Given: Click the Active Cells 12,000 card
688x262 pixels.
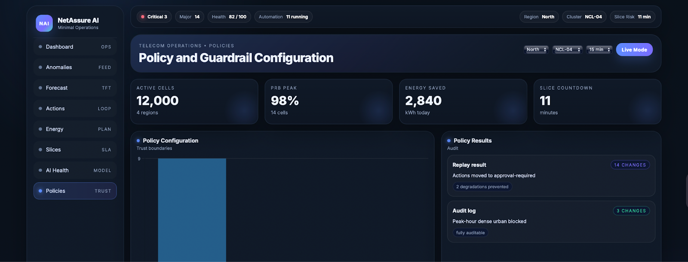Looking at the screenshot, I should coord(194,102).
